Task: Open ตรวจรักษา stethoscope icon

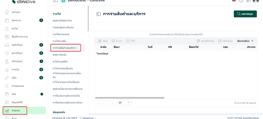Action: (x=7, y=53)
